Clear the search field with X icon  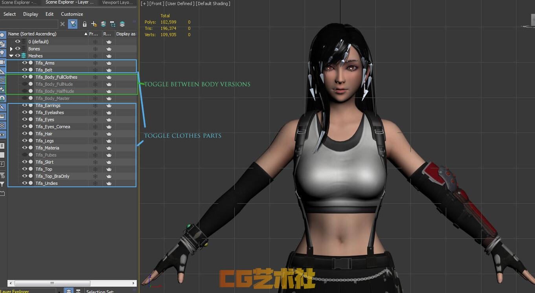coord(63,24)
